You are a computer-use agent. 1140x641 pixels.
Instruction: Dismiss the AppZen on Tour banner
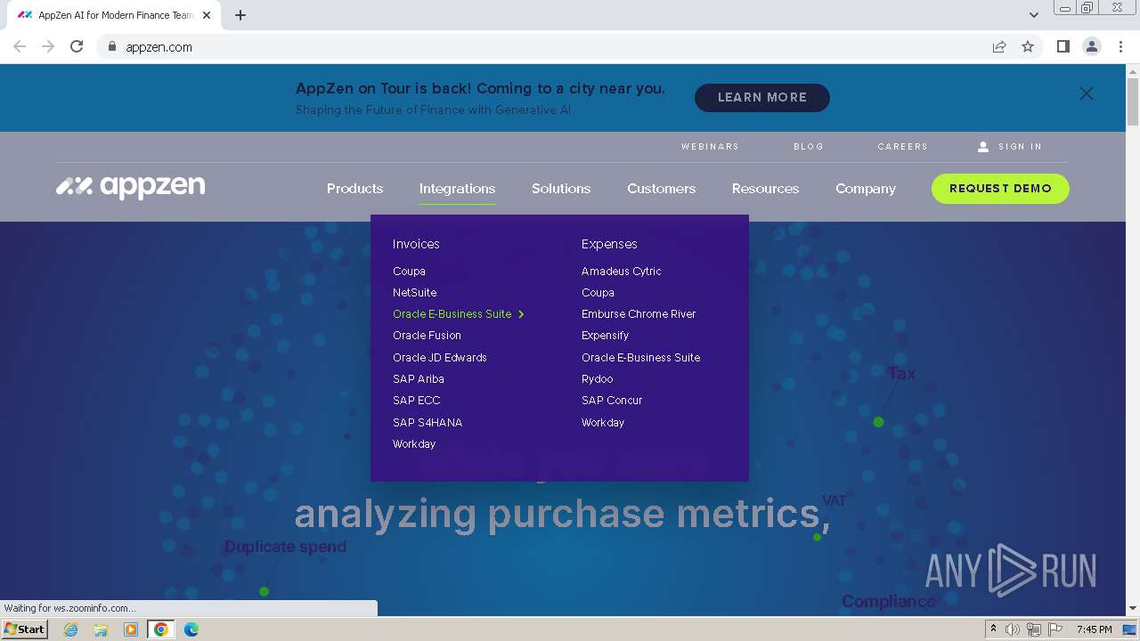(x=1087, y=93)
